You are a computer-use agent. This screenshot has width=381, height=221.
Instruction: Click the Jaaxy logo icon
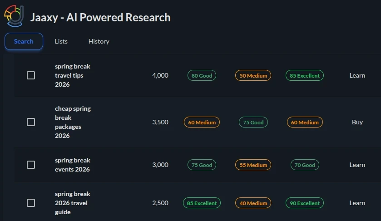[x=14, y=17]
